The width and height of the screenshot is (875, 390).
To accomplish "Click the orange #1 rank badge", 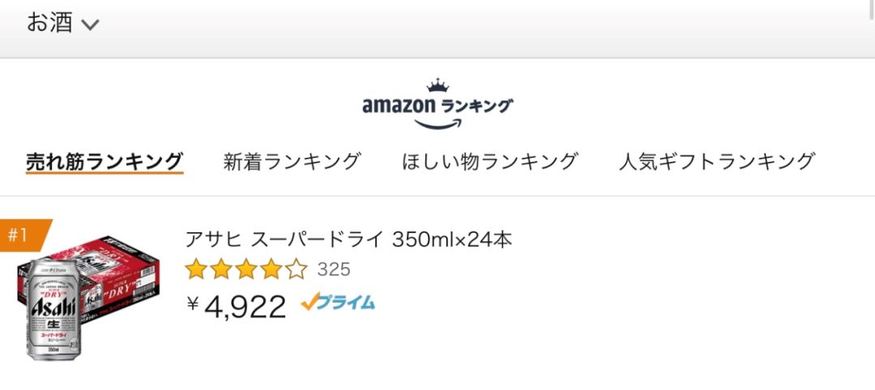I will (23, 235).
